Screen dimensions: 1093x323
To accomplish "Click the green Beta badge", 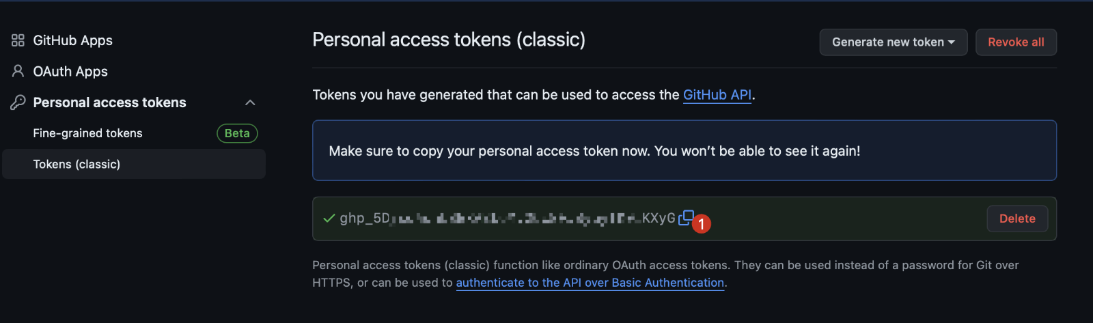I will pos(237,133).
